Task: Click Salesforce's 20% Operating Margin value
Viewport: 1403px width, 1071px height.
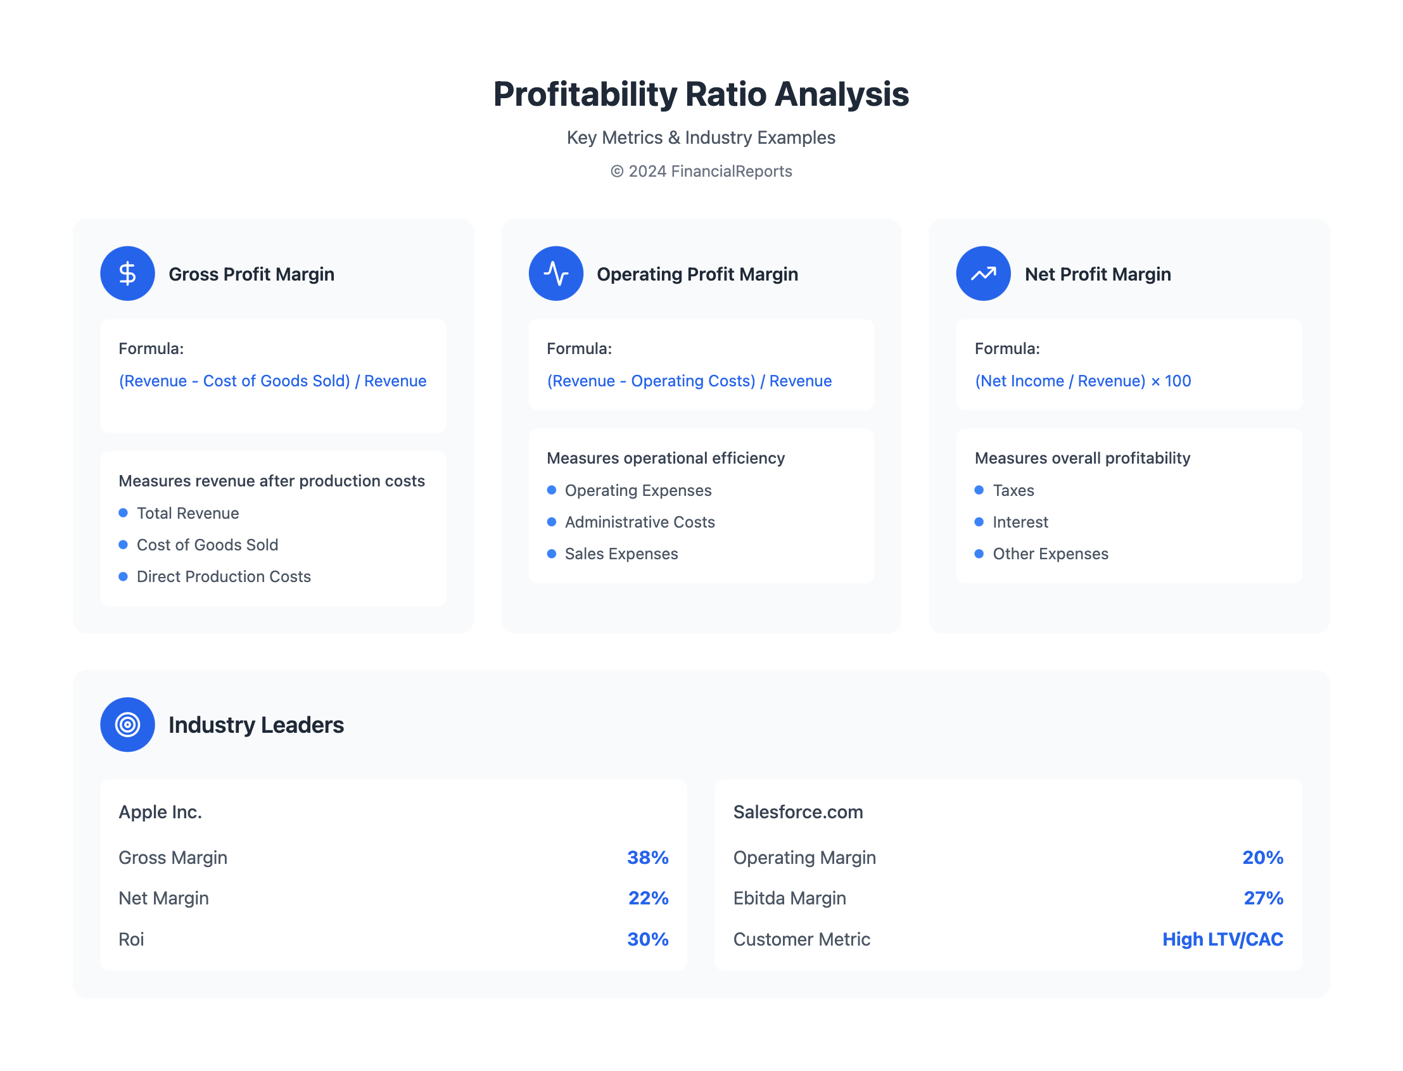Action: point(1262,858)
